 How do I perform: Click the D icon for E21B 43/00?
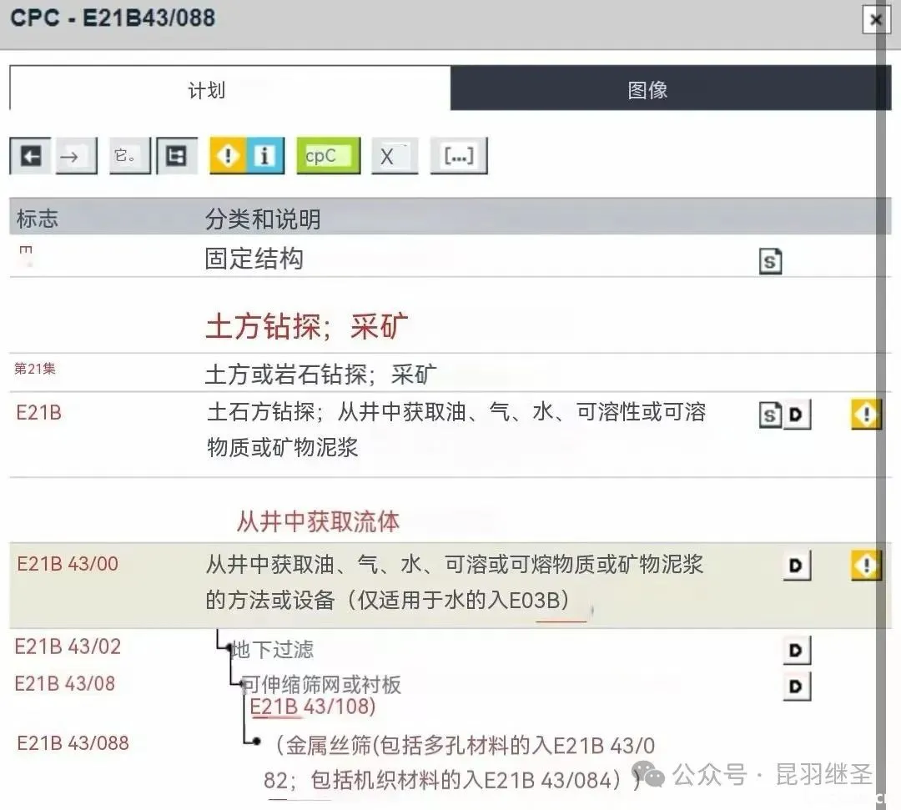797,566
